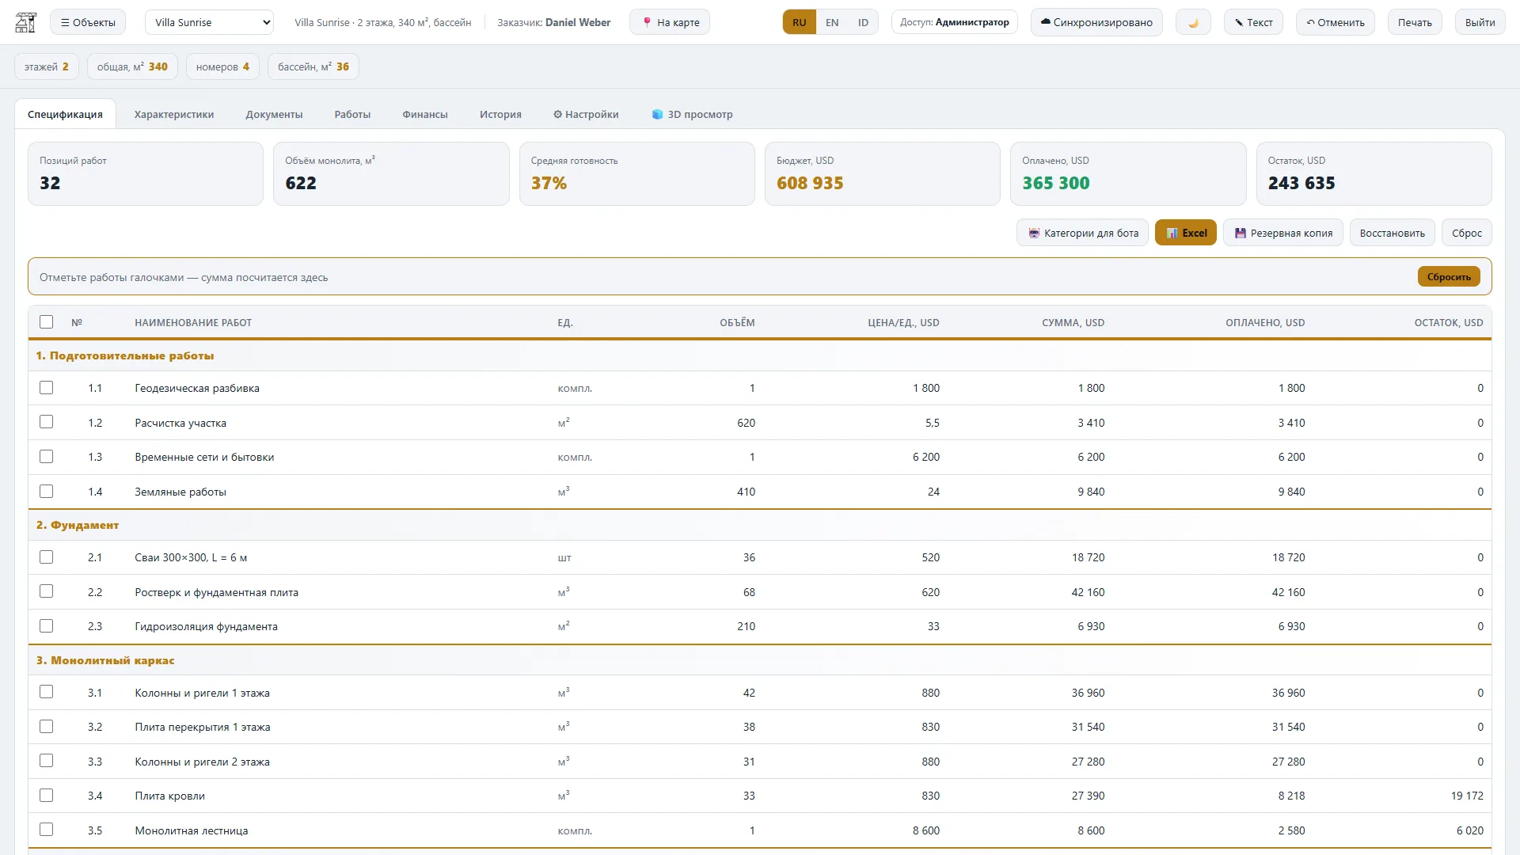
Task: Click the 'Ростверк и фундаментная плита' row name
Action: tap(217, 592)
